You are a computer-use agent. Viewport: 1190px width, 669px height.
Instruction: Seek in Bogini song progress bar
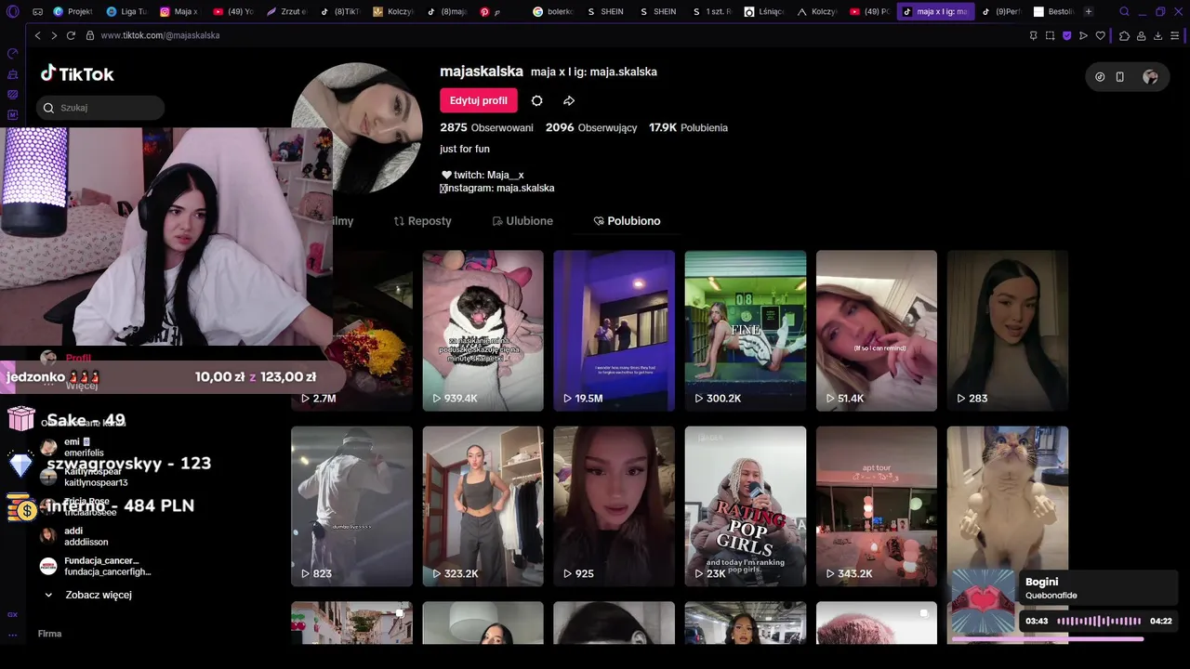click(x=1048, y=639)
